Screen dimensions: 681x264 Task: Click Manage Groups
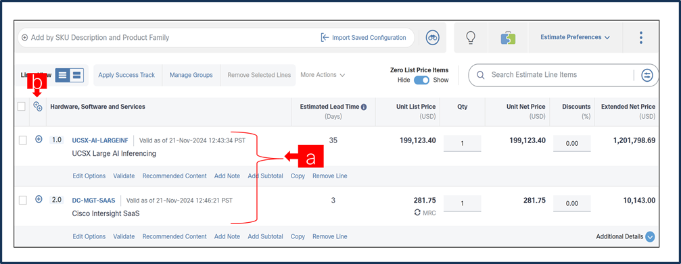[191, 75]
